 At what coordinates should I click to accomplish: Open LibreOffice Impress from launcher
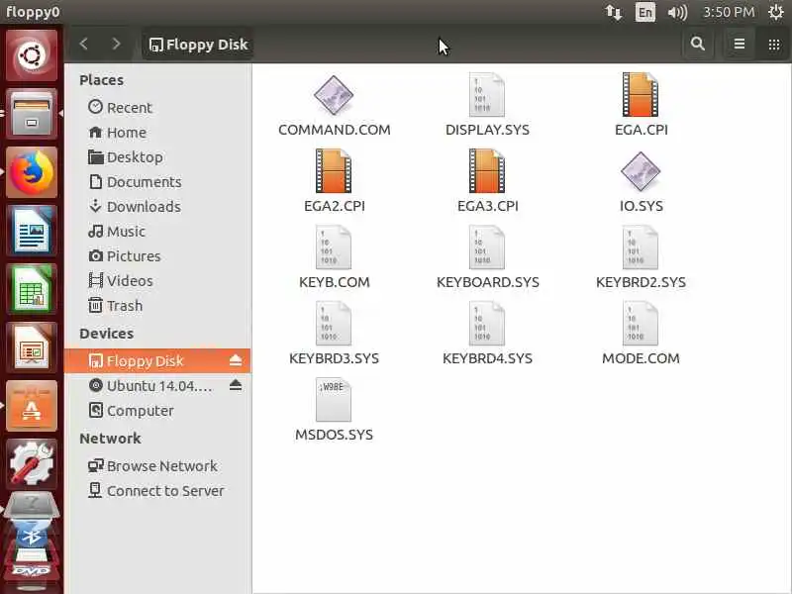coord(32,348)
